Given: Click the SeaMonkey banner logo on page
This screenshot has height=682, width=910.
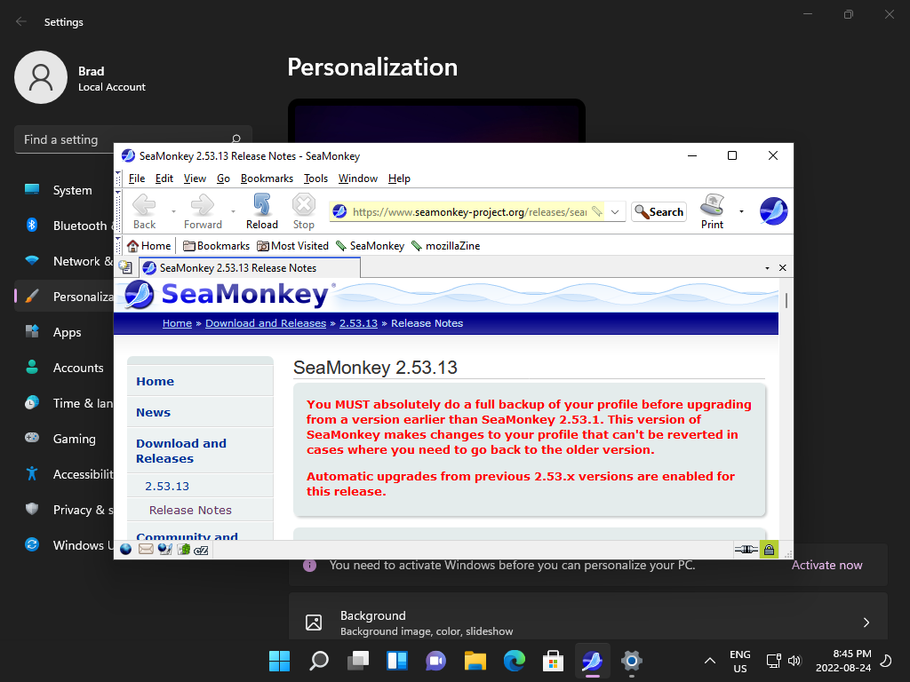Looking at the screenshot, I should click(229, 294).
